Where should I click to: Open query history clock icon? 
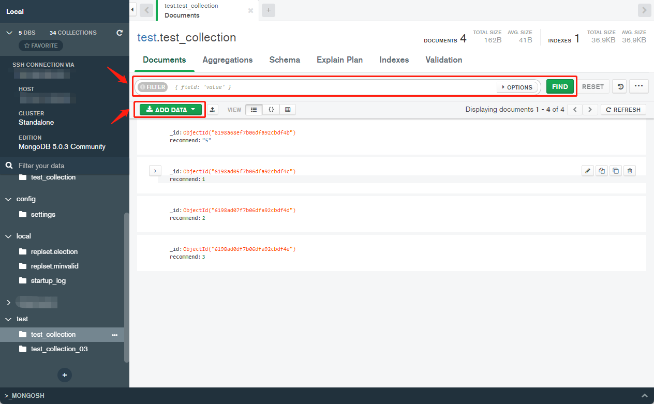pos(619,86)
